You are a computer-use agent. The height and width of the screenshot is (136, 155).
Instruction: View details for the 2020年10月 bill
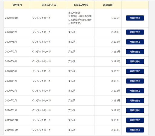coord(135,18)
